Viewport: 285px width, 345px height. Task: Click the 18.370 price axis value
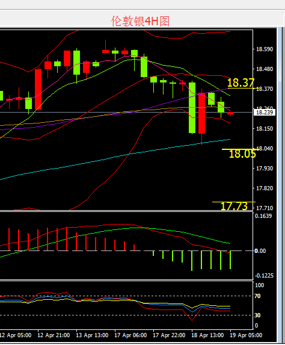click(x=265, y=89)
